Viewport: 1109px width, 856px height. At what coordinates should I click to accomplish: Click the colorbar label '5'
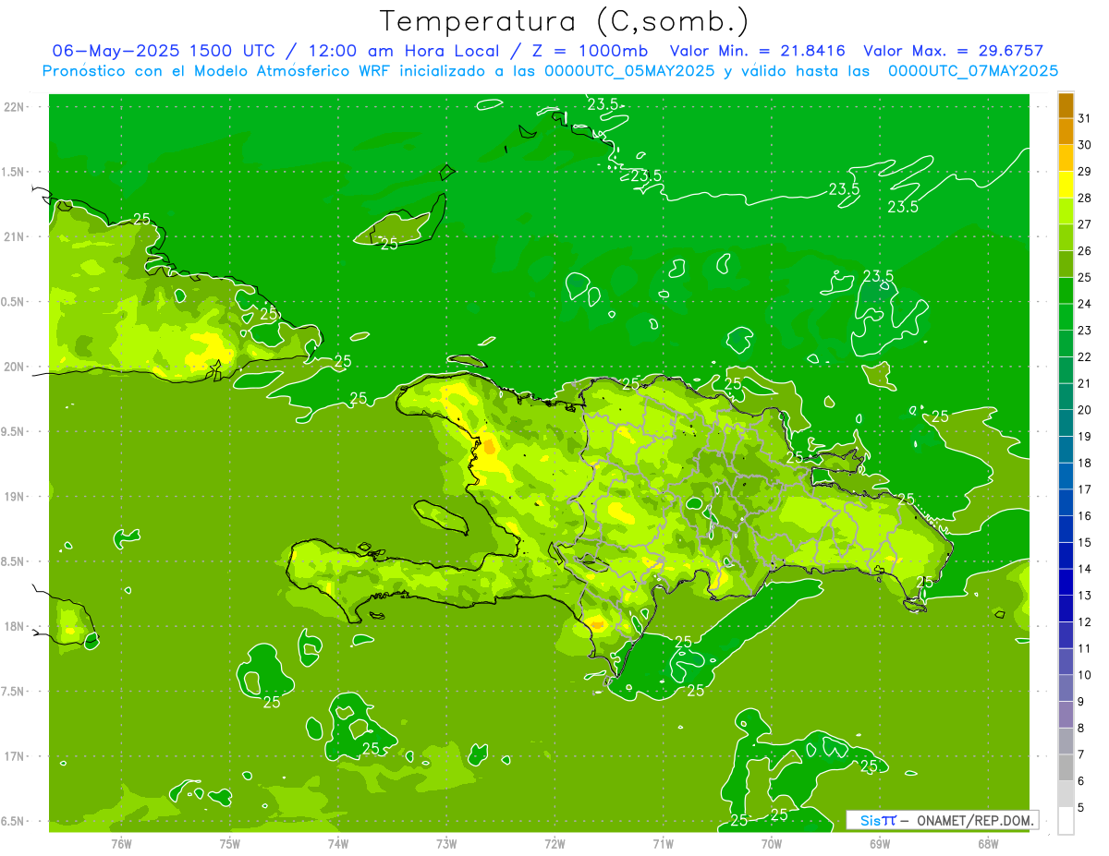[x=1081, y=808]
